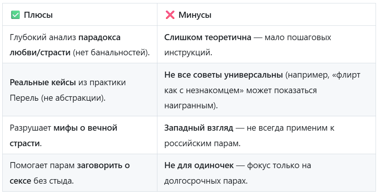Click bold text Реальные кейсы

click(43, 83)
